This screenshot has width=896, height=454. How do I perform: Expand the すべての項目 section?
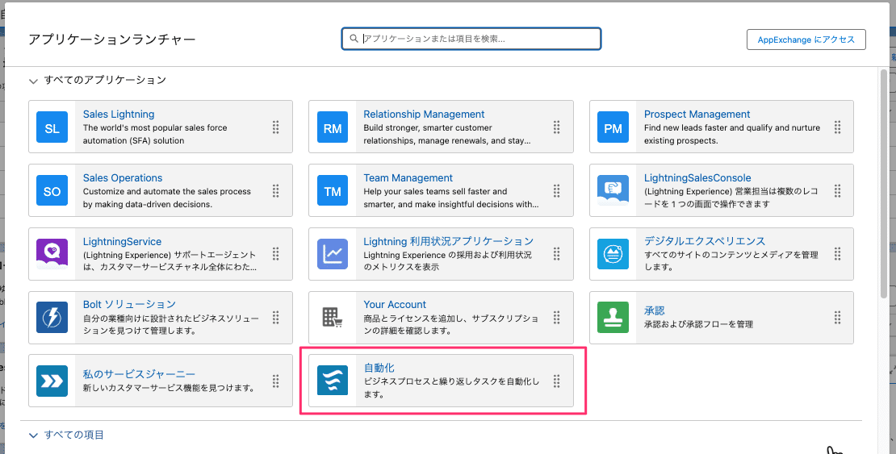[32, 435]
